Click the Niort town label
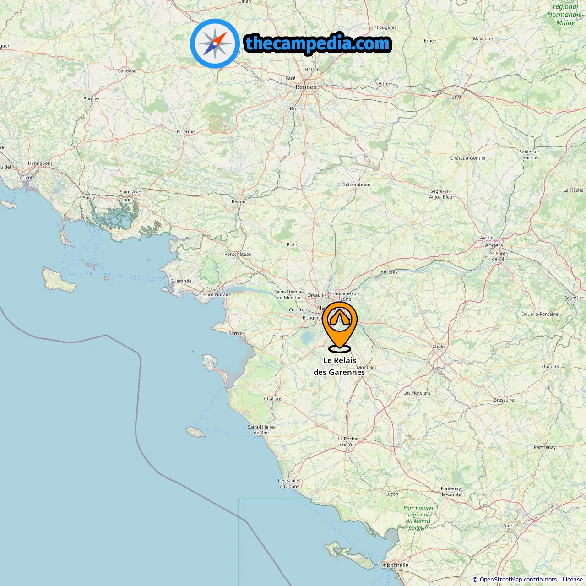This screenshot has height=586, width=586. (509, 526)
